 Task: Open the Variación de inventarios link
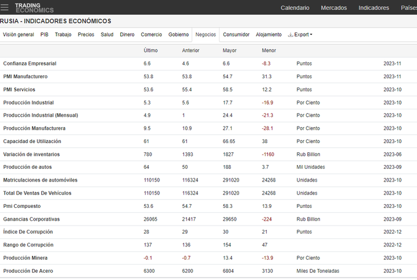(31, 154)
